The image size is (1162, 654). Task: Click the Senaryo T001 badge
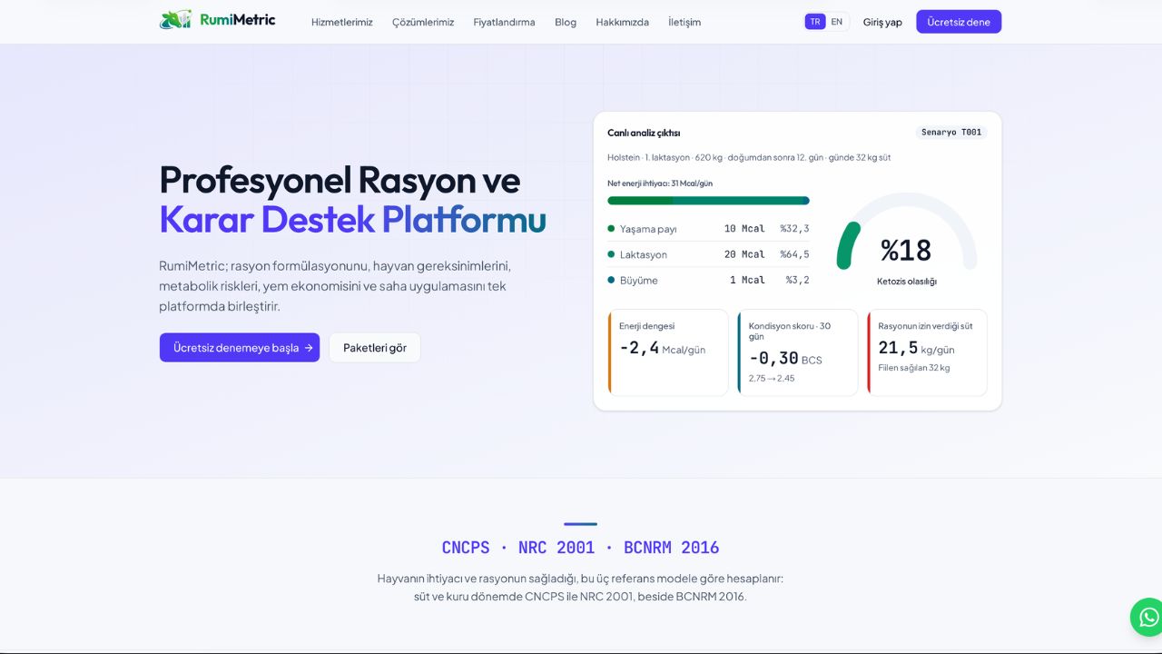[951, 132]
